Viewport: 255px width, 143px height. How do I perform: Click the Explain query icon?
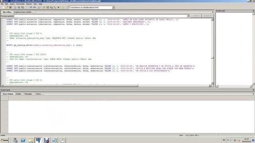(55, 8)
